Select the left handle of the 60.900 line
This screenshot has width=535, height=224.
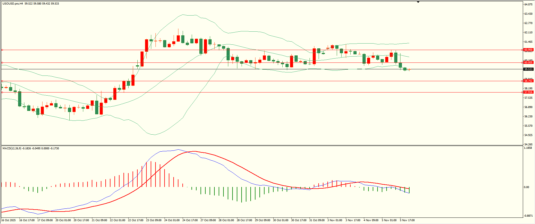[x=2, y=50]
